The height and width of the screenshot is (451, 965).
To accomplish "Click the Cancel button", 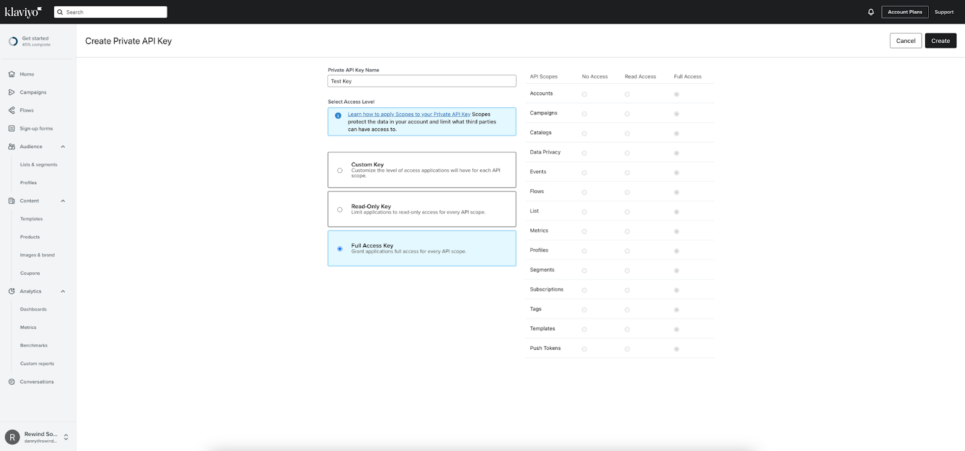I will click(906, 41).
